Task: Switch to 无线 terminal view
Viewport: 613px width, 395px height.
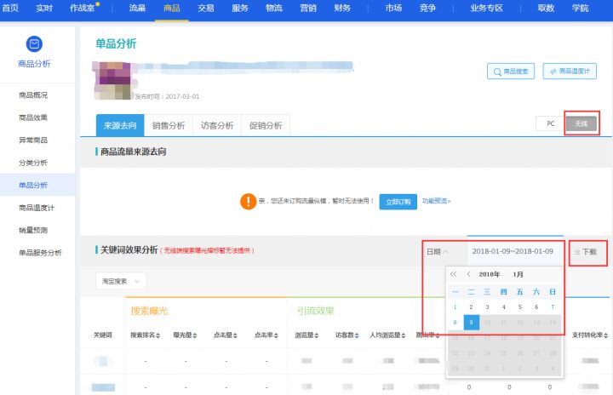Action: pyautogui.click(x=581, y=123)
